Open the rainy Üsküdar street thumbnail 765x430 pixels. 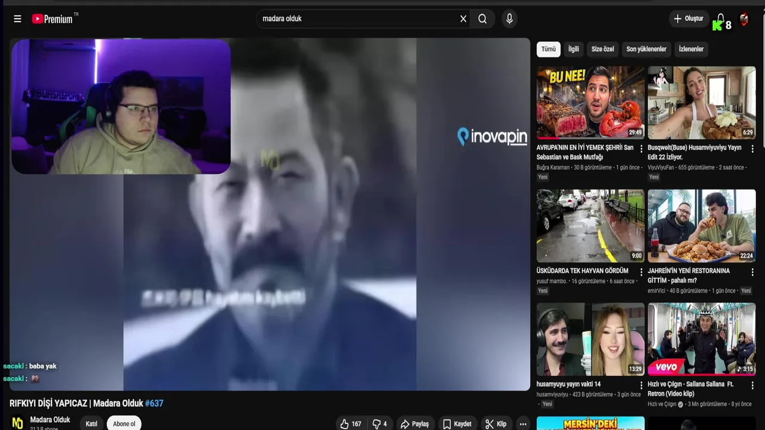point(590,226)
